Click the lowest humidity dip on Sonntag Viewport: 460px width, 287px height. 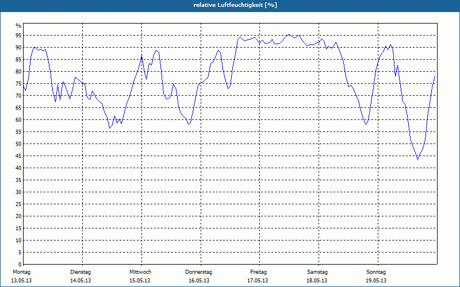(417, 160)
